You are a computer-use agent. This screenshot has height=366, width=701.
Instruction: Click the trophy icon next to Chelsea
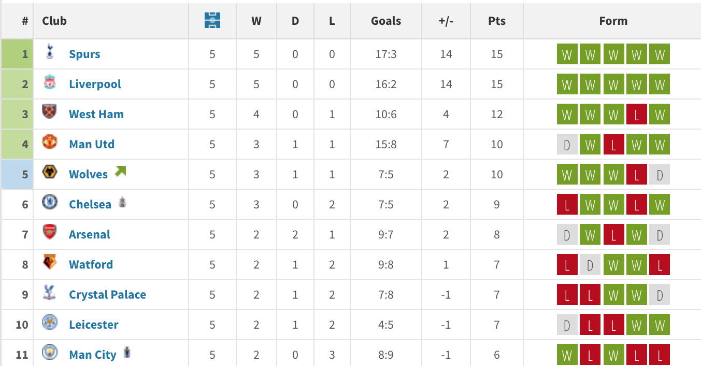click(x=122, y=202)
